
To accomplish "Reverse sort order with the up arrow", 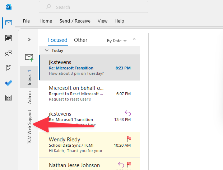I will [x=134, y=40].
